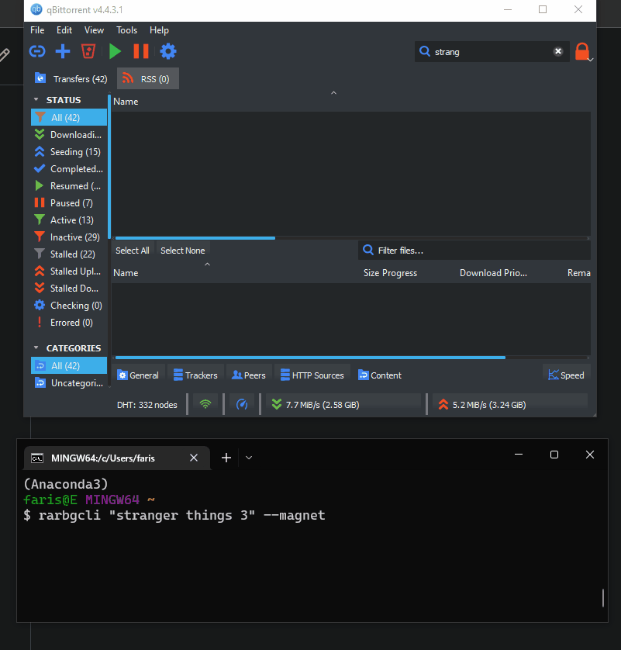Click the green connection status icon
The height and width of the screenshot is (650, 621).
[x=205, y=404]
